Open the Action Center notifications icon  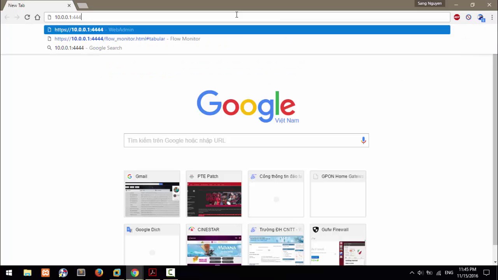(486, 273)
